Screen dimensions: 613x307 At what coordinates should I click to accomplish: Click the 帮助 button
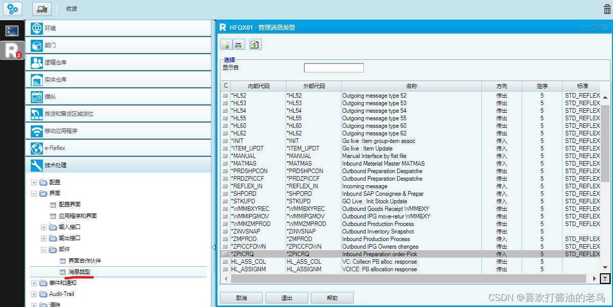[x=332, y=297]
